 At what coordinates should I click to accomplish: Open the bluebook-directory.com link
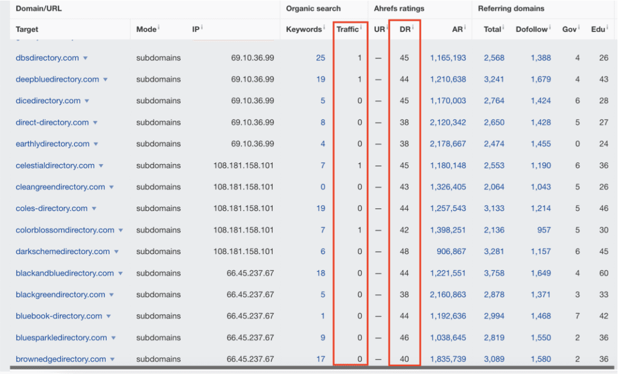point(59,316)
